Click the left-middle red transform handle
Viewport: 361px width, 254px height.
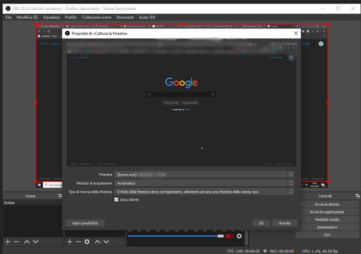[36, 103]
